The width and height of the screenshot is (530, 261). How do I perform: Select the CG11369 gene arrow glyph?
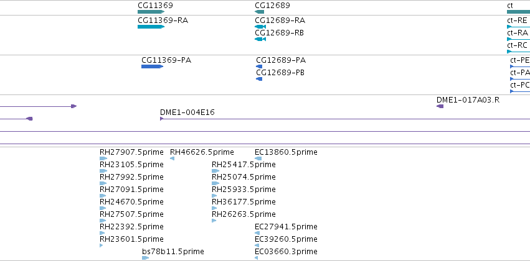[151, 12]
